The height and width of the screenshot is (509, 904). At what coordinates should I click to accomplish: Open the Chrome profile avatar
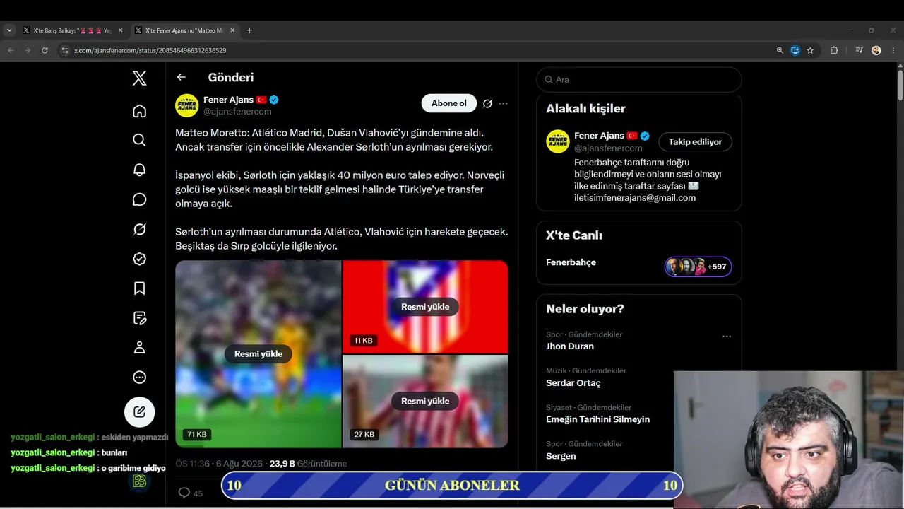pos(876,50)
